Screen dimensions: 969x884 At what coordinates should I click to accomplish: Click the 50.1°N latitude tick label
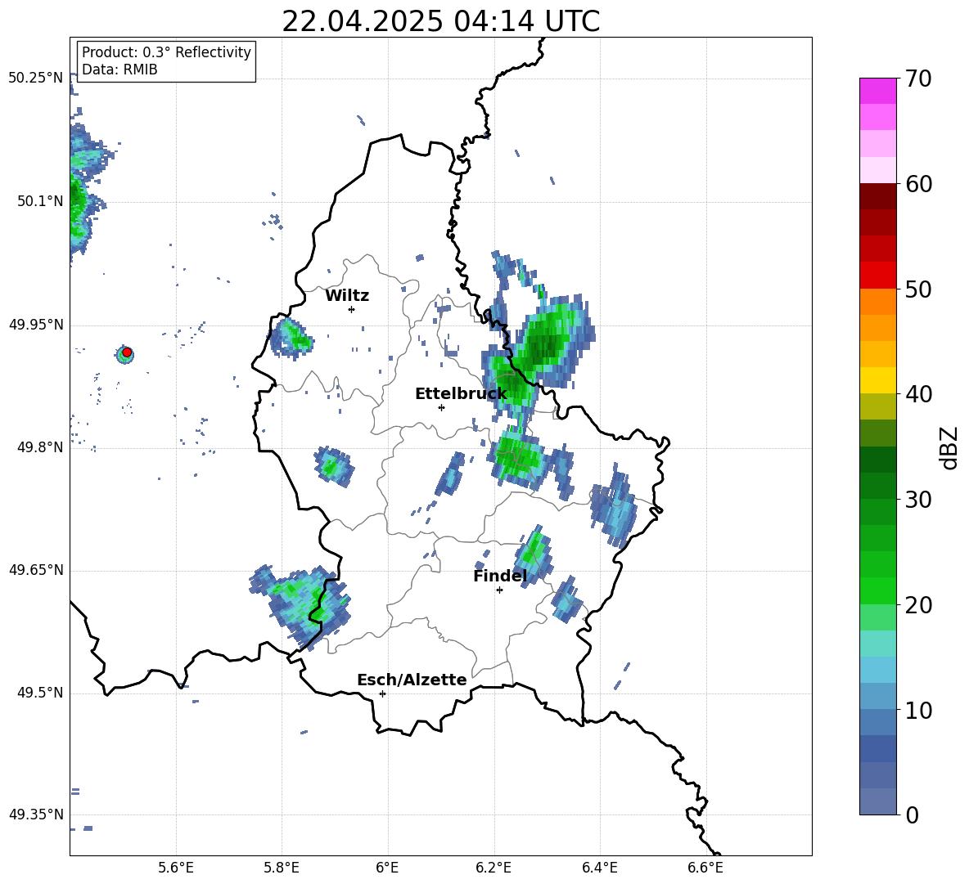tap(40, 201)
